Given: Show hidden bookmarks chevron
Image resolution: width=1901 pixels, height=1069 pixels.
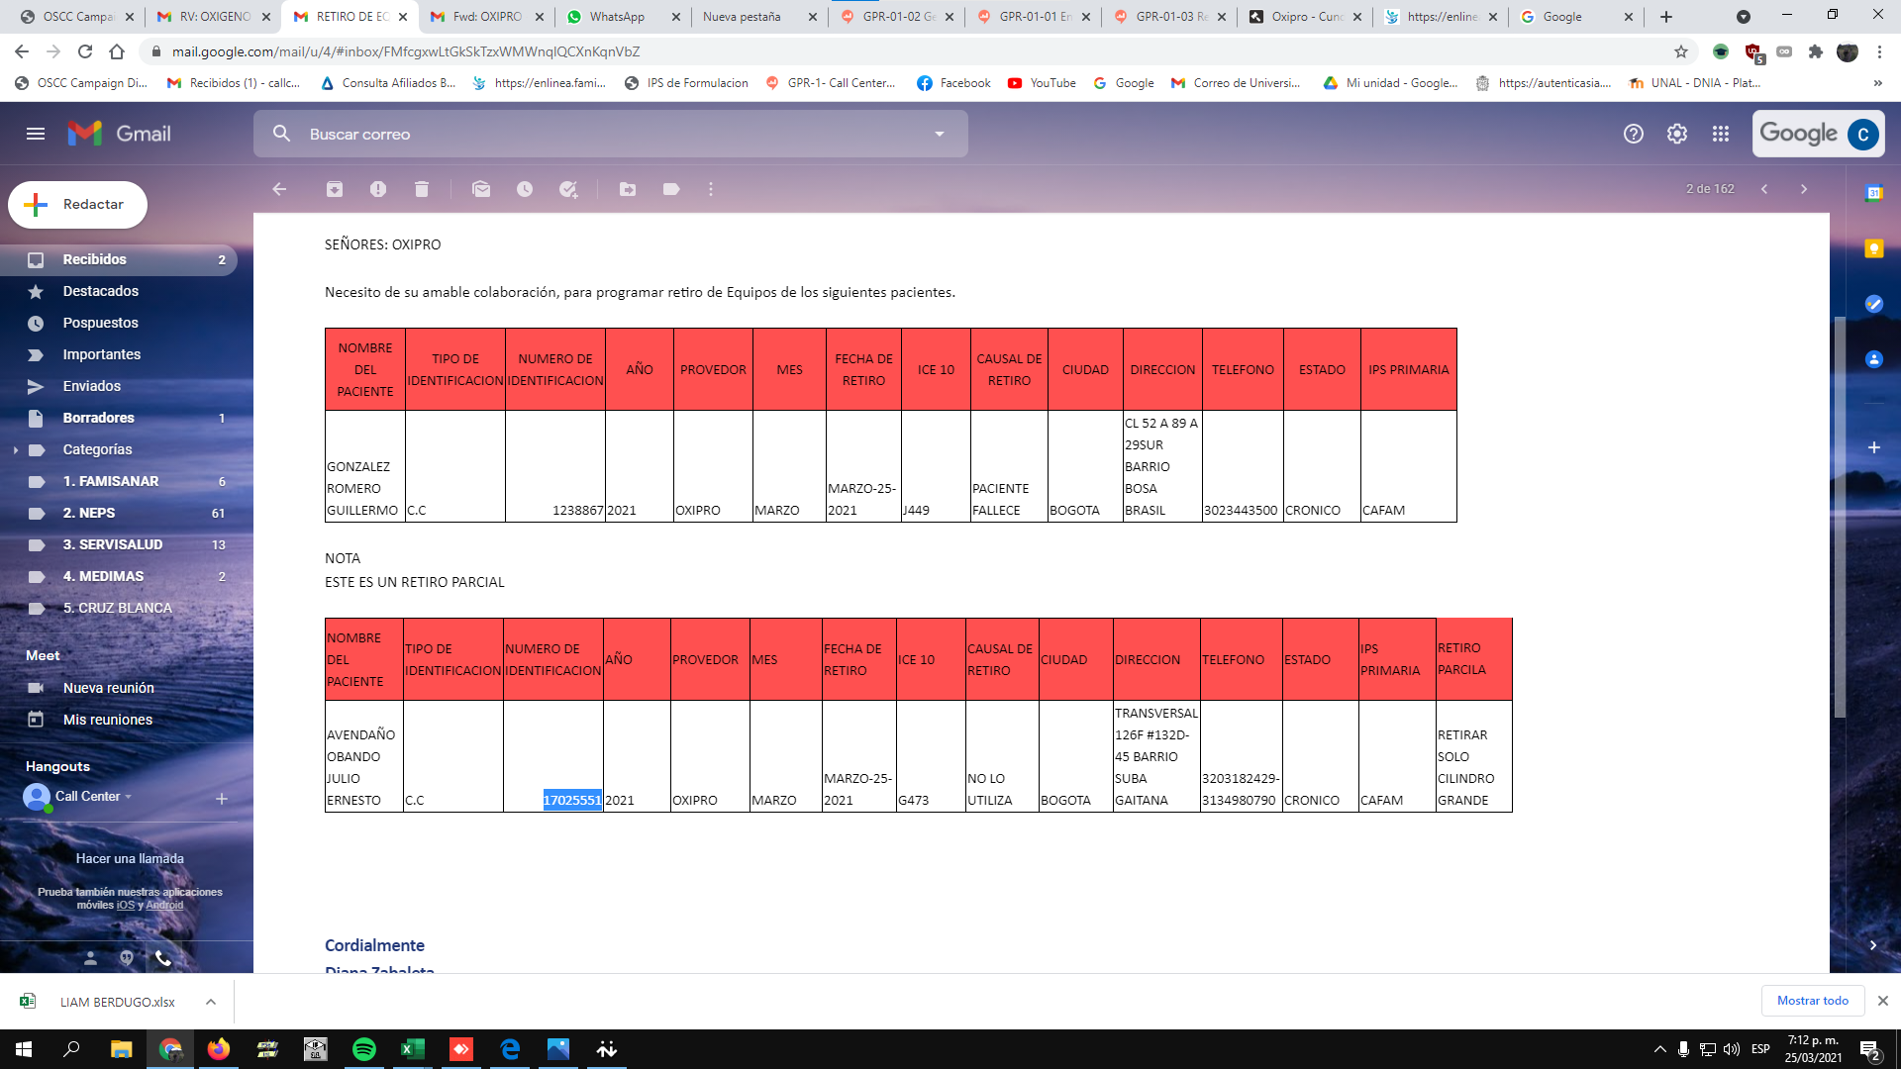Looking at the screenshot, I should tap(1878, 83).
